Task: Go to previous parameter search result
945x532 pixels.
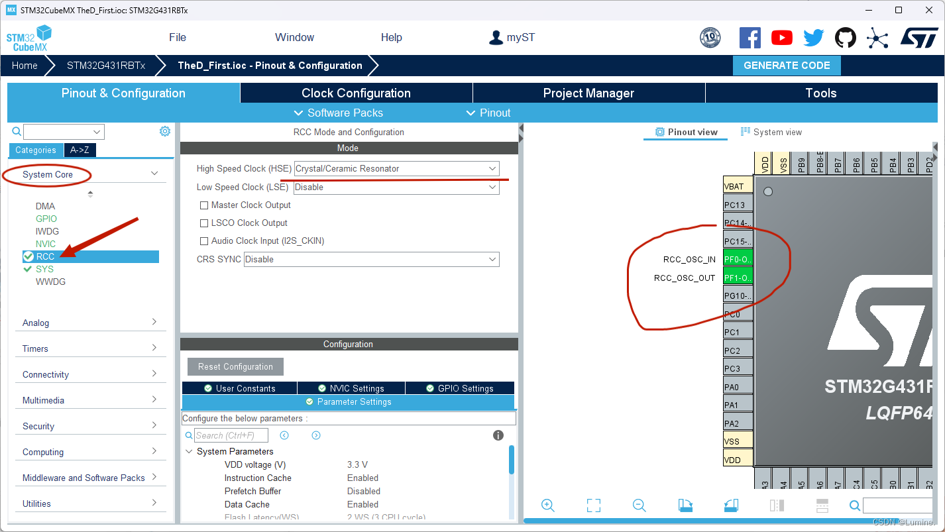Action: pyautogui.click(x=284, y=435)
